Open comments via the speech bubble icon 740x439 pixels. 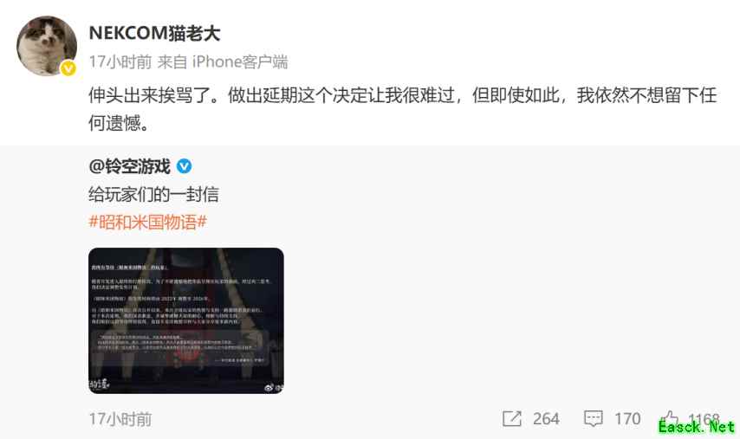tap(594, 418)
